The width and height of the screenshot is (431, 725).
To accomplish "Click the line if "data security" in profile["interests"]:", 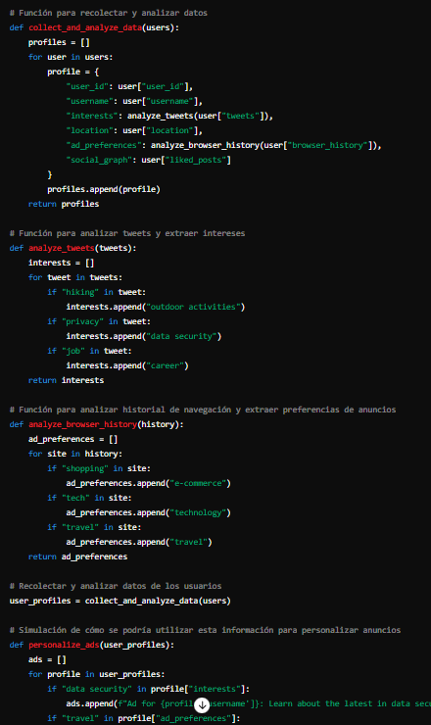I will click(149, 689).
